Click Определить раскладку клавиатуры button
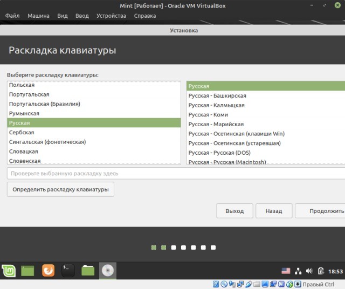The image size is (345, 289). tap(60, 189)
